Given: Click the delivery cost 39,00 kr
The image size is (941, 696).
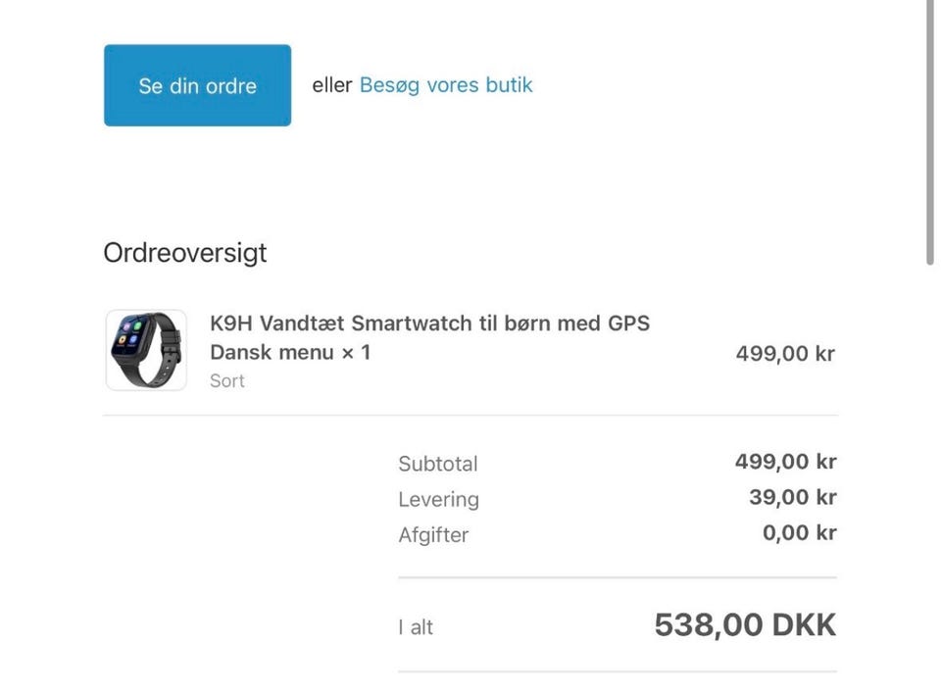Looking at the screenshot, I should click(792, 497).
